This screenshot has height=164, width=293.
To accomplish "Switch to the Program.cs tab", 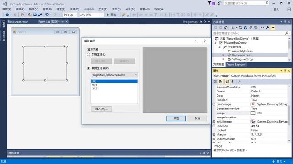I will [x=190, y=22].
